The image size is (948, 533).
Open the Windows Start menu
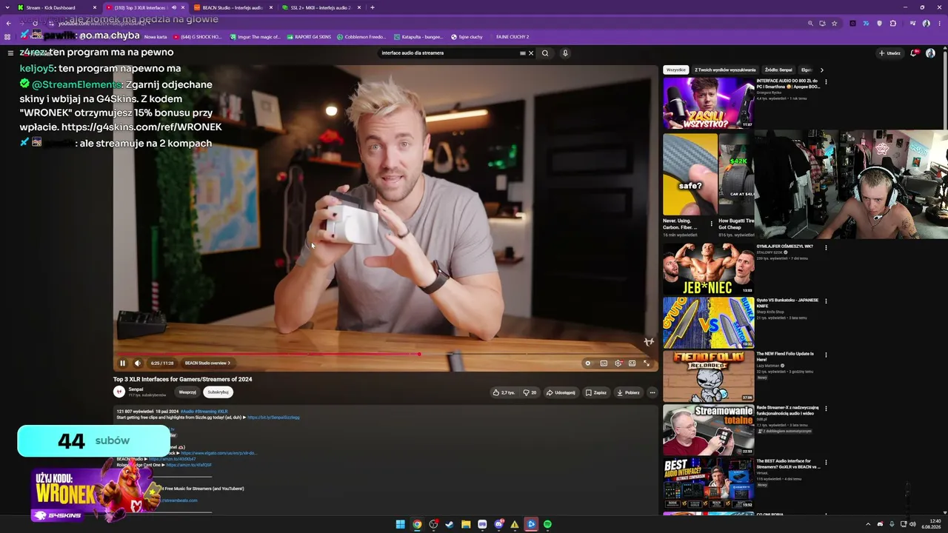pyautogui.click(x=401, y=524)
